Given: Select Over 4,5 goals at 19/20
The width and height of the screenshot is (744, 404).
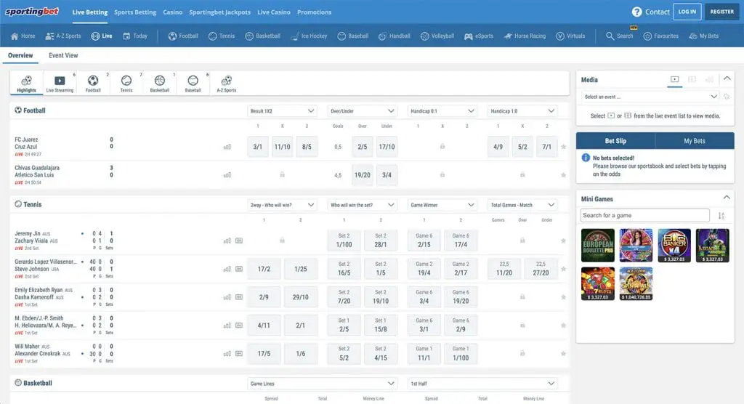Looking at the screenshot, I should pos(362,175).
